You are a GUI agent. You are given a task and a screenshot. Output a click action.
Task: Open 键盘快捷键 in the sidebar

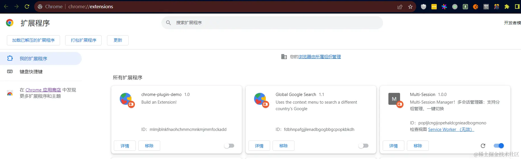(41, 72)
